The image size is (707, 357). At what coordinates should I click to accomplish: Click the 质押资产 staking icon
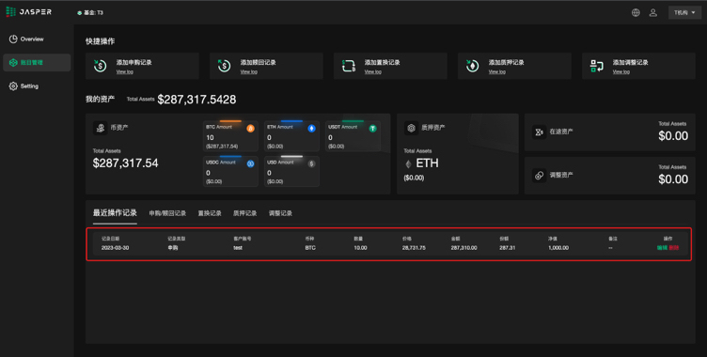click(x=411, y=128)
